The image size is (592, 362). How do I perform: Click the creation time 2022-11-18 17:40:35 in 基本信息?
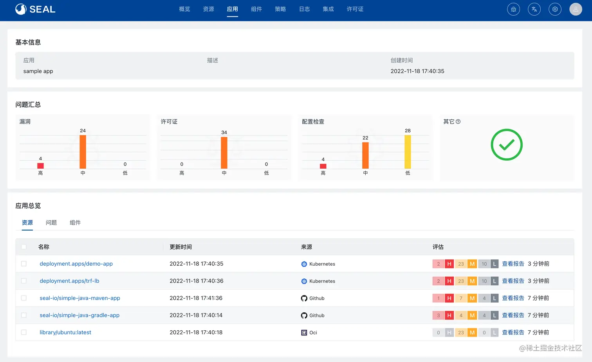417,71
